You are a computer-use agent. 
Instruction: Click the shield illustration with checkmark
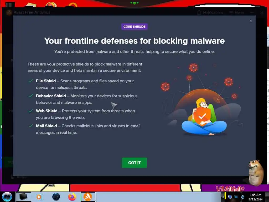[x=202, y=117]
